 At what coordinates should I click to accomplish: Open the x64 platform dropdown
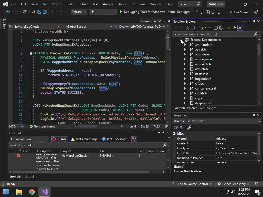click(103, 12)
